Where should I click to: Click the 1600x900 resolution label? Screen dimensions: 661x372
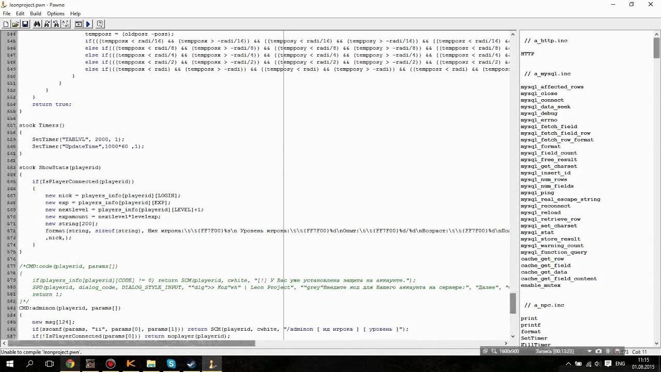coord(509,351)
